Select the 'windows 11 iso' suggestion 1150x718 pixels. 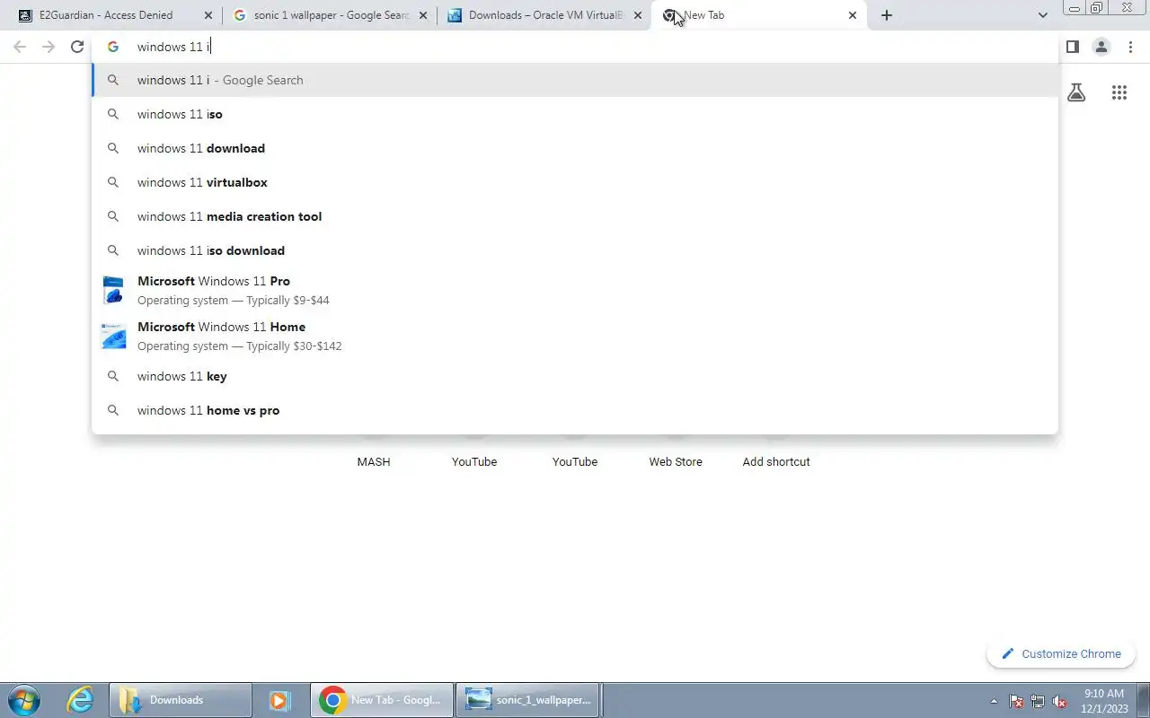tap(575, 114)
